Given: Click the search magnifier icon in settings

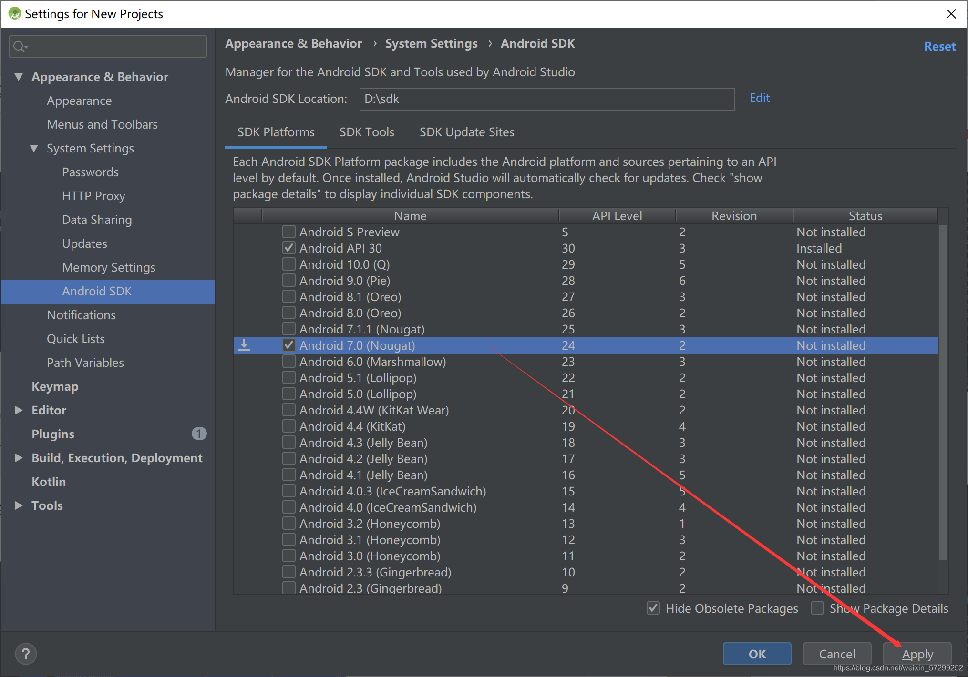Looking at the screenshot, I should click(20, 46).
